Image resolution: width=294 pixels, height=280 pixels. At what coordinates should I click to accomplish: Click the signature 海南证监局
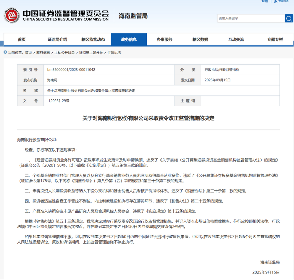[x=270, y=262]
